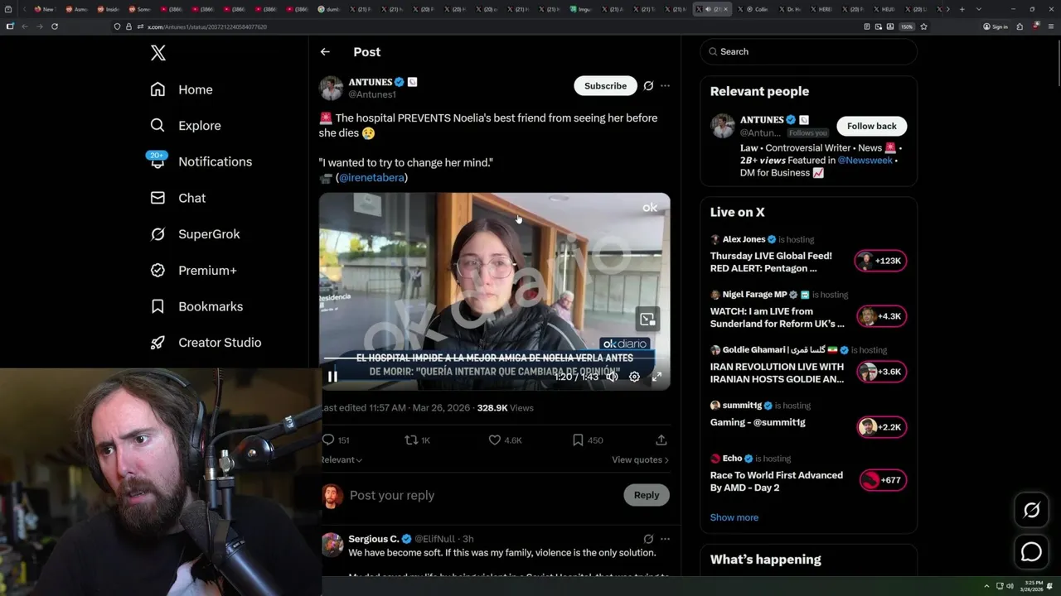Subscribe to ANTUNES

tap(605, 86)
